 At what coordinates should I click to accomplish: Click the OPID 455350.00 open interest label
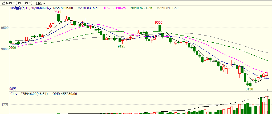point(65,94)
